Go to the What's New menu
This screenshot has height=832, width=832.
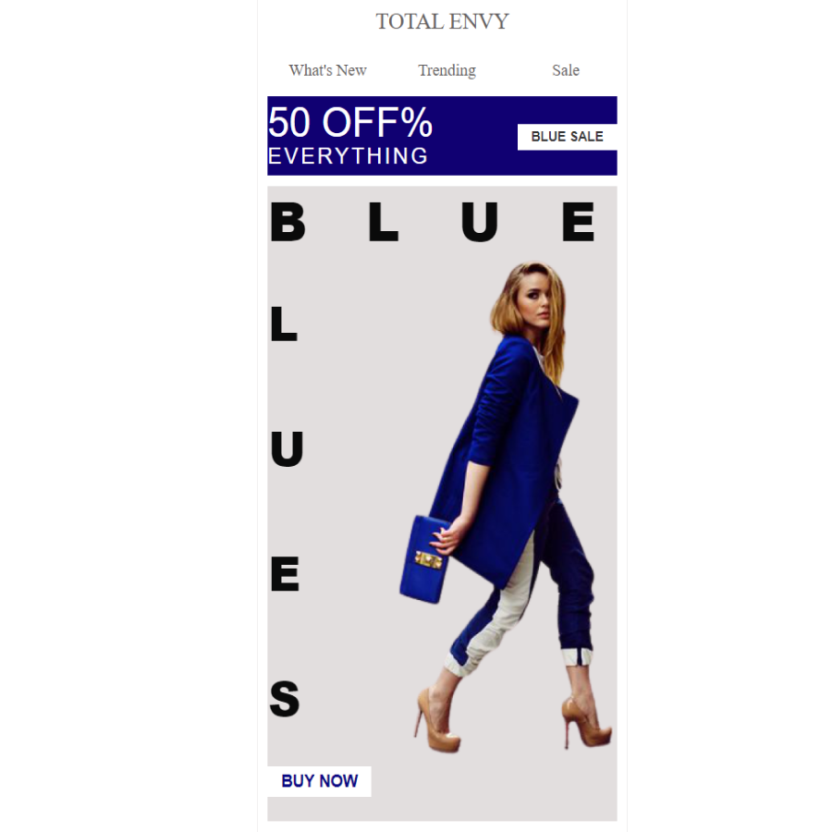pyautogui.click(x=327, y=70)
